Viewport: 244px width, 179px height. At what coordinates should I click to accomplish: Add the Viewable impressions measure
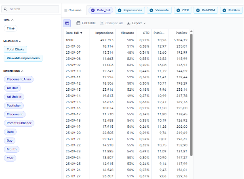(x=23, y=58)
